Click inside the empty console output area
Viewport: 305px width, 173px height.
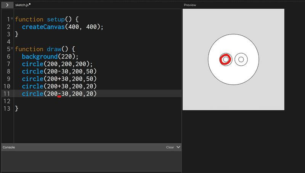pyautogui.click(x=91, y=161)
